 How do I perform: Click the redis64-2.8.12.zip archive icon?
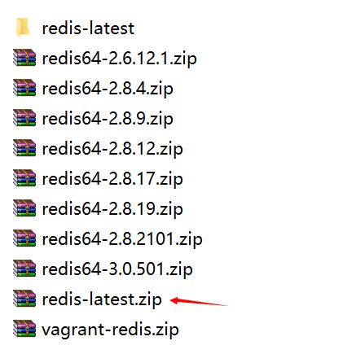click(x=24, y=147)
